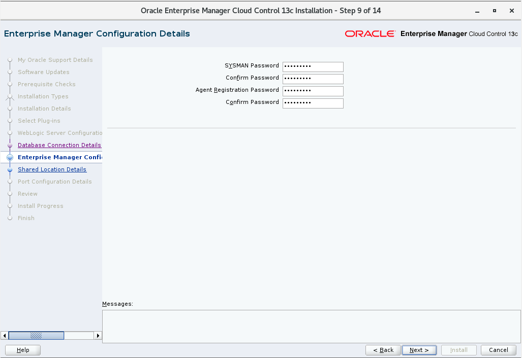522x358 pixels.
Task: Click Port Configuration Details step label
Action: (54, 182)
